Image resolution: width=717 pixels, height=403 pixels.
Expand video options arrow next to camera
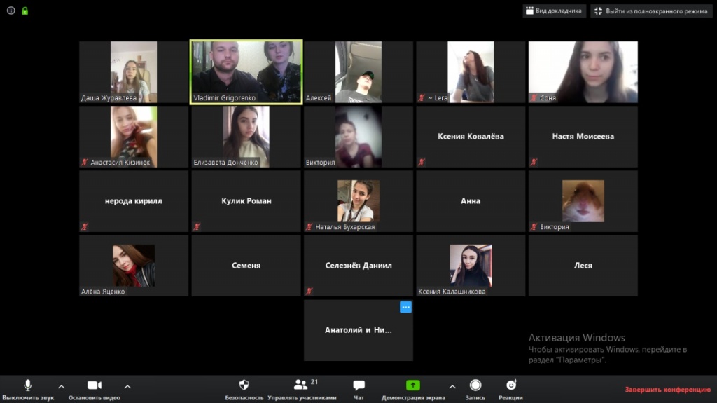point(127,386)
